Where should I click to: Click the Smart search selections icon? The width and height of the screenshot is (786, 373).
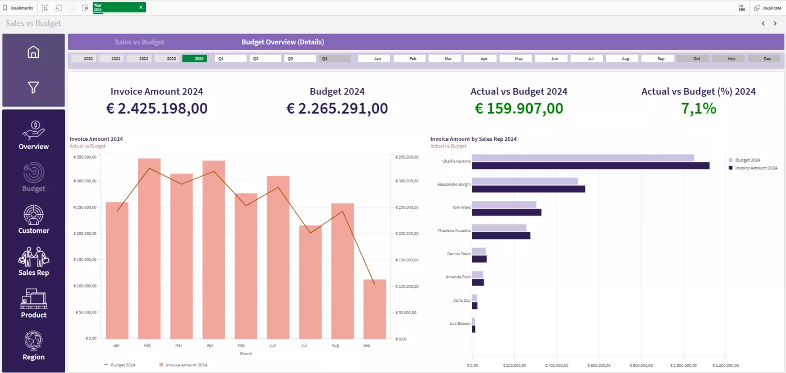pyautogui.click(x=44, y=8)
